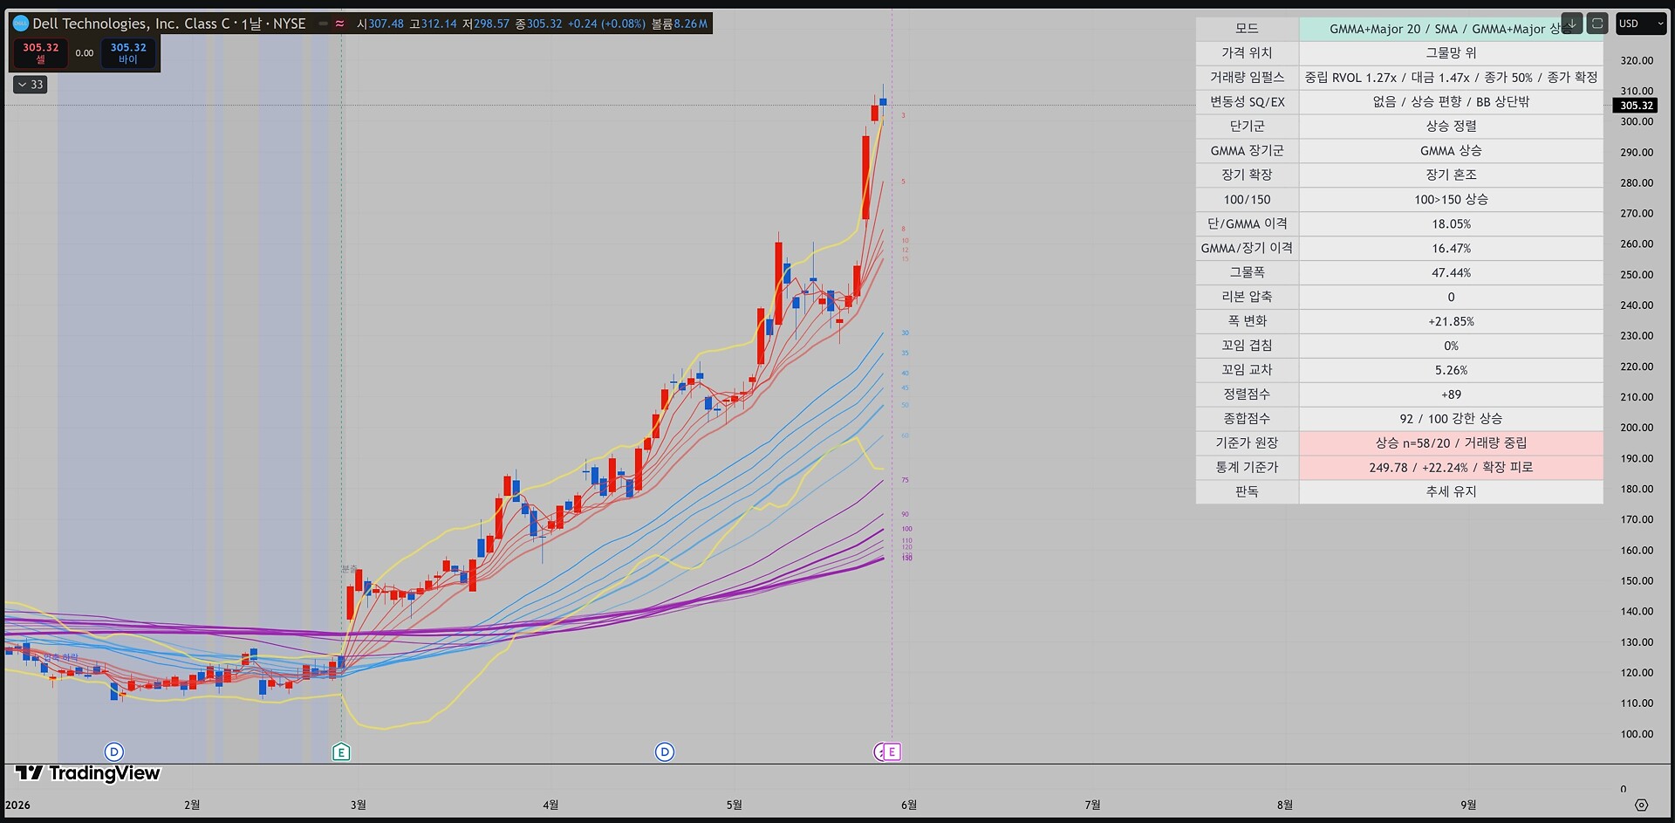Viewport: 1675px width, 823px height.
Task: Open the USD currency dropdown
Action: [1641, 24]
